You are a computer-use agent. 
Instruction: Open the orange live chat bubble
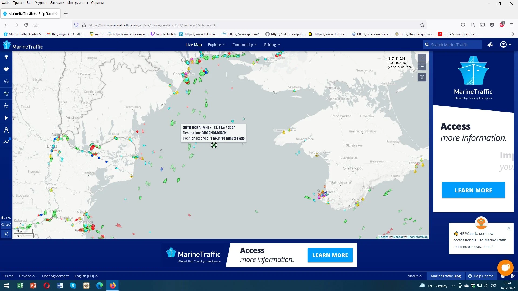point(505,268)
